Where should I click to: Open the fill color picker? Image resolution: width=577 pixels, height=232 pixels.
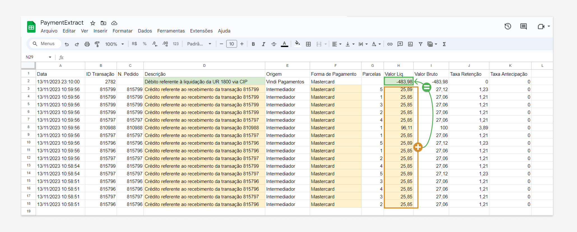[x=298, y=44]
